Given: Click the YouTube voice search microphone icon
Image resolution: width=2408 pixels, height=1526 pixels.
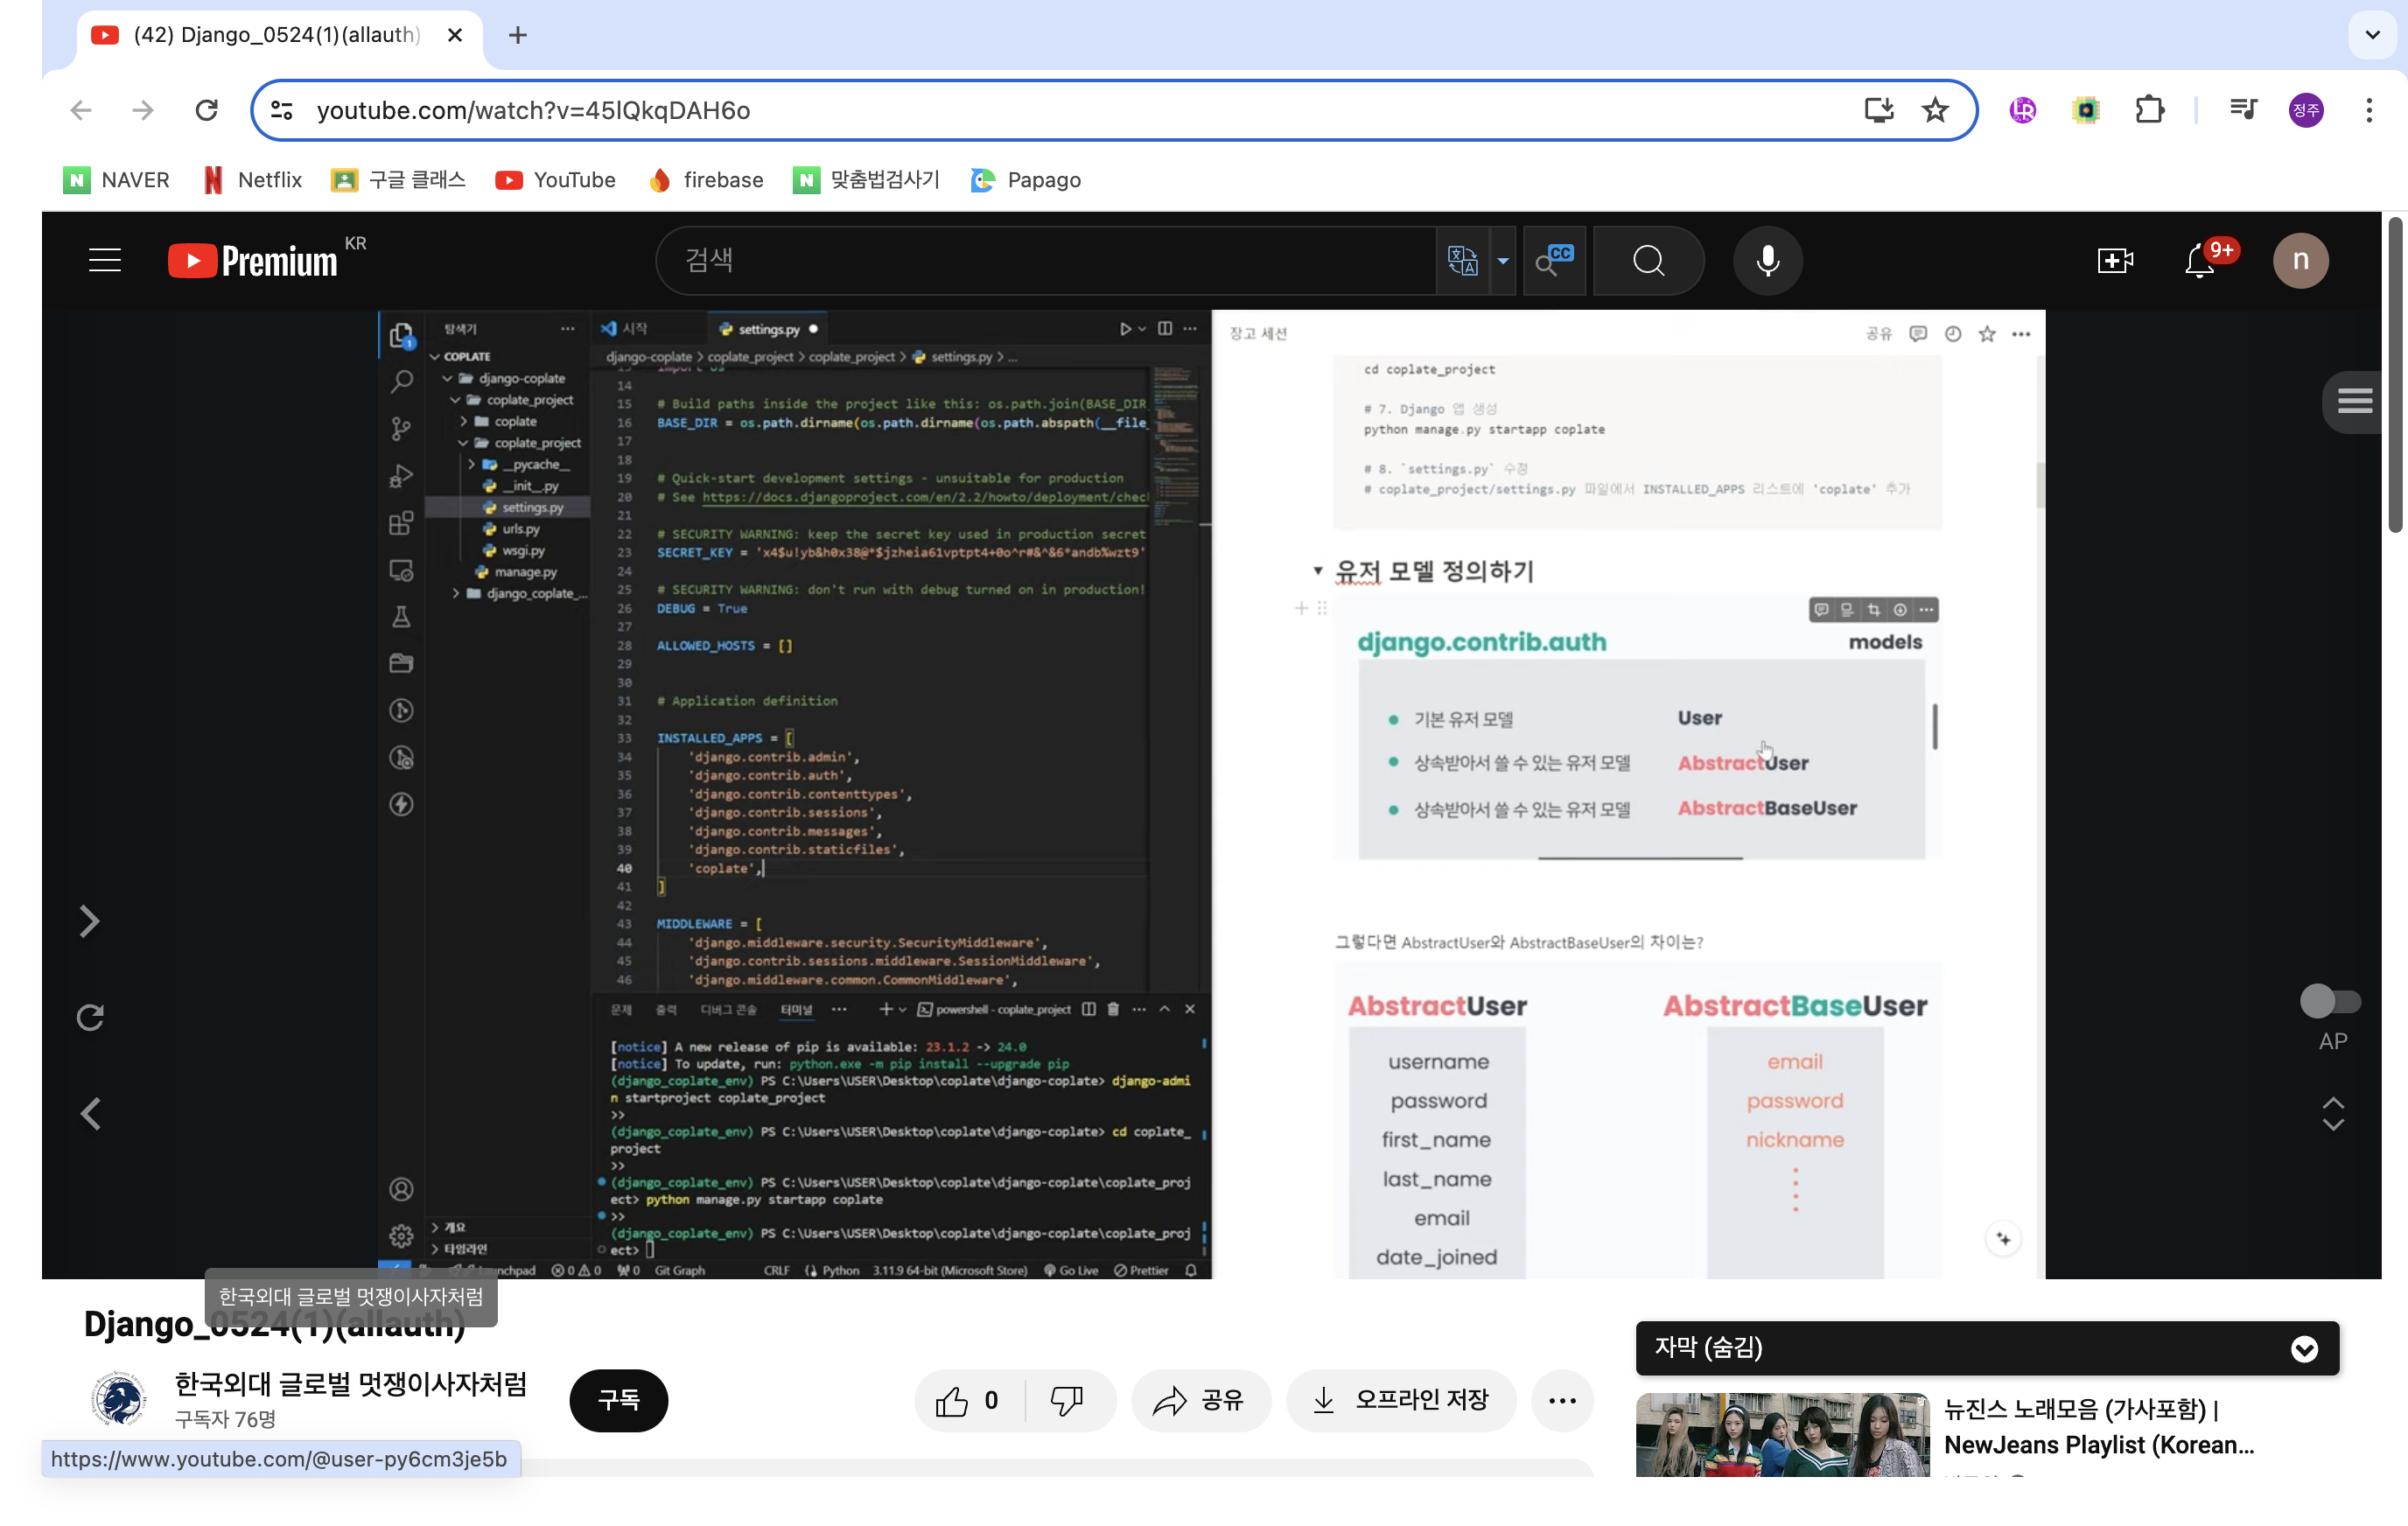Looking at the screenshot, I should [x=1767, y=261].
